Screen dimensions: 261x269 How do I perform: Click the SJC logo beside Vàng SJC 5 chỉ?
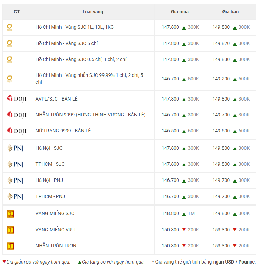click(10, 44)
